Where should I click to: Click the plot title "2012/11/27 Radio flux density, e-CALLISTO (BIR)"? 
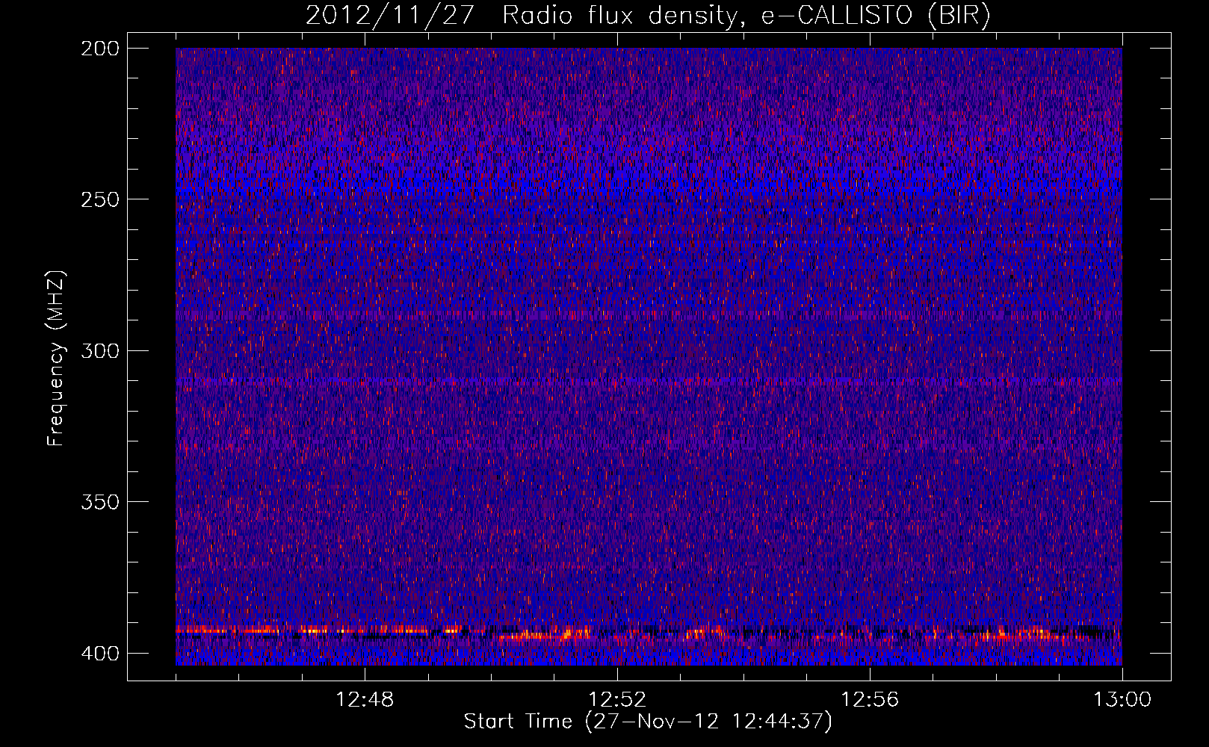click(x=648, y=16)
